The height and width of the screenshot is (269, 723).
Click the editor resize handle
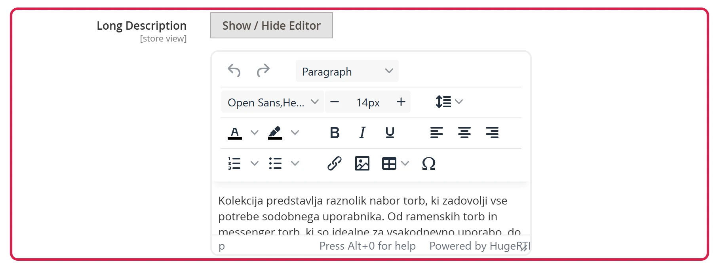coord(524,248)
